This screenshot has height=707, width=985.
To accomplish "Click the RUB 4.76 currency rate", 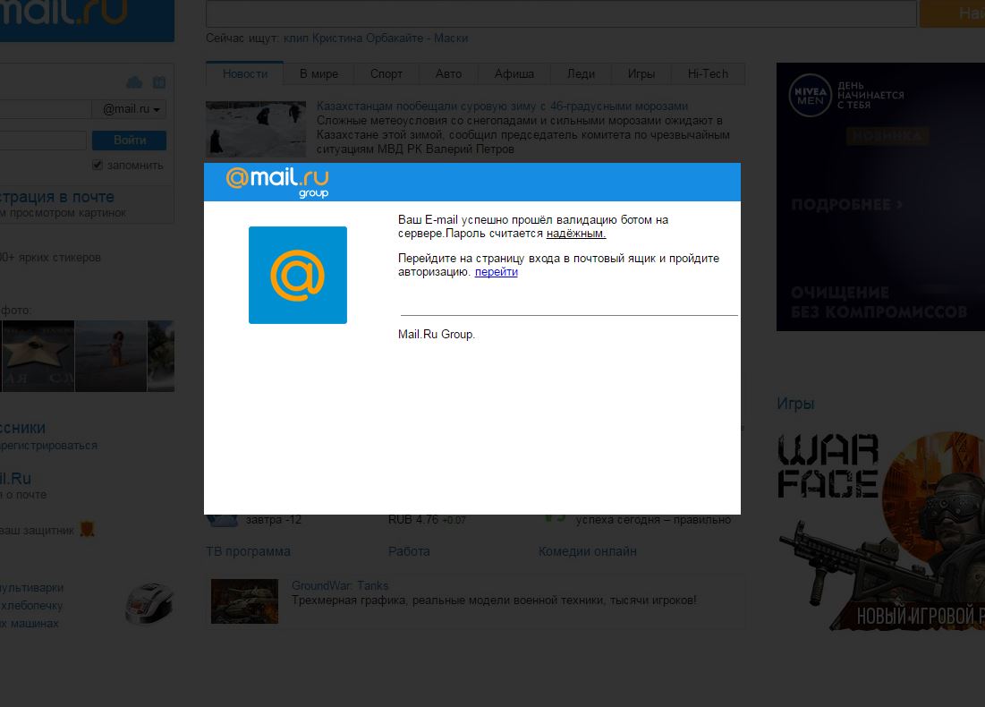I will coord(427,520).
